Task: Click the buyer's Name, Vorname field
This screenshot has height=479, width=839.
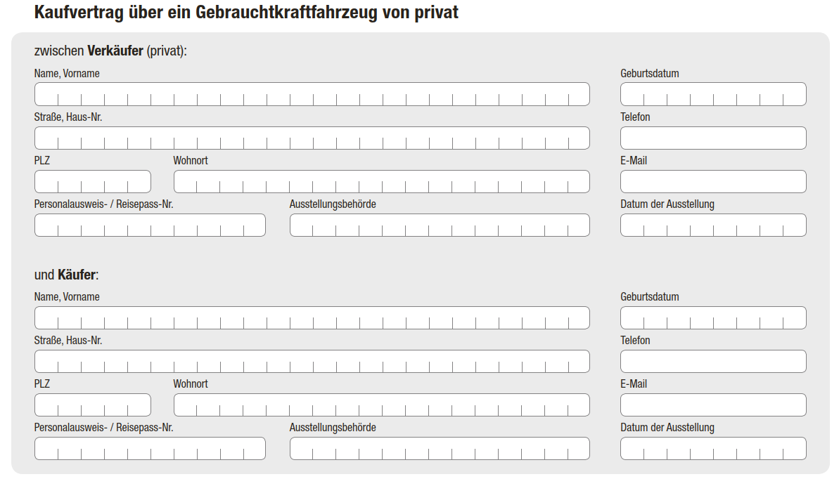Action: (x=312, y=318)
